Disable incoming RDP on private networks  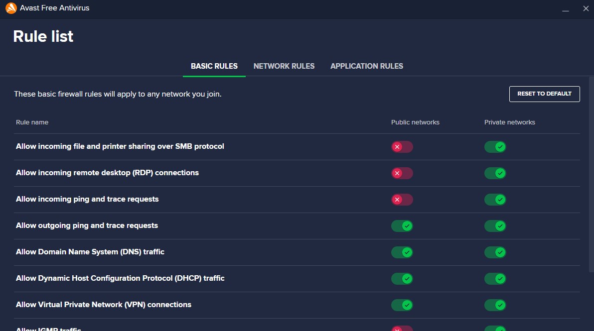(495, 173)
